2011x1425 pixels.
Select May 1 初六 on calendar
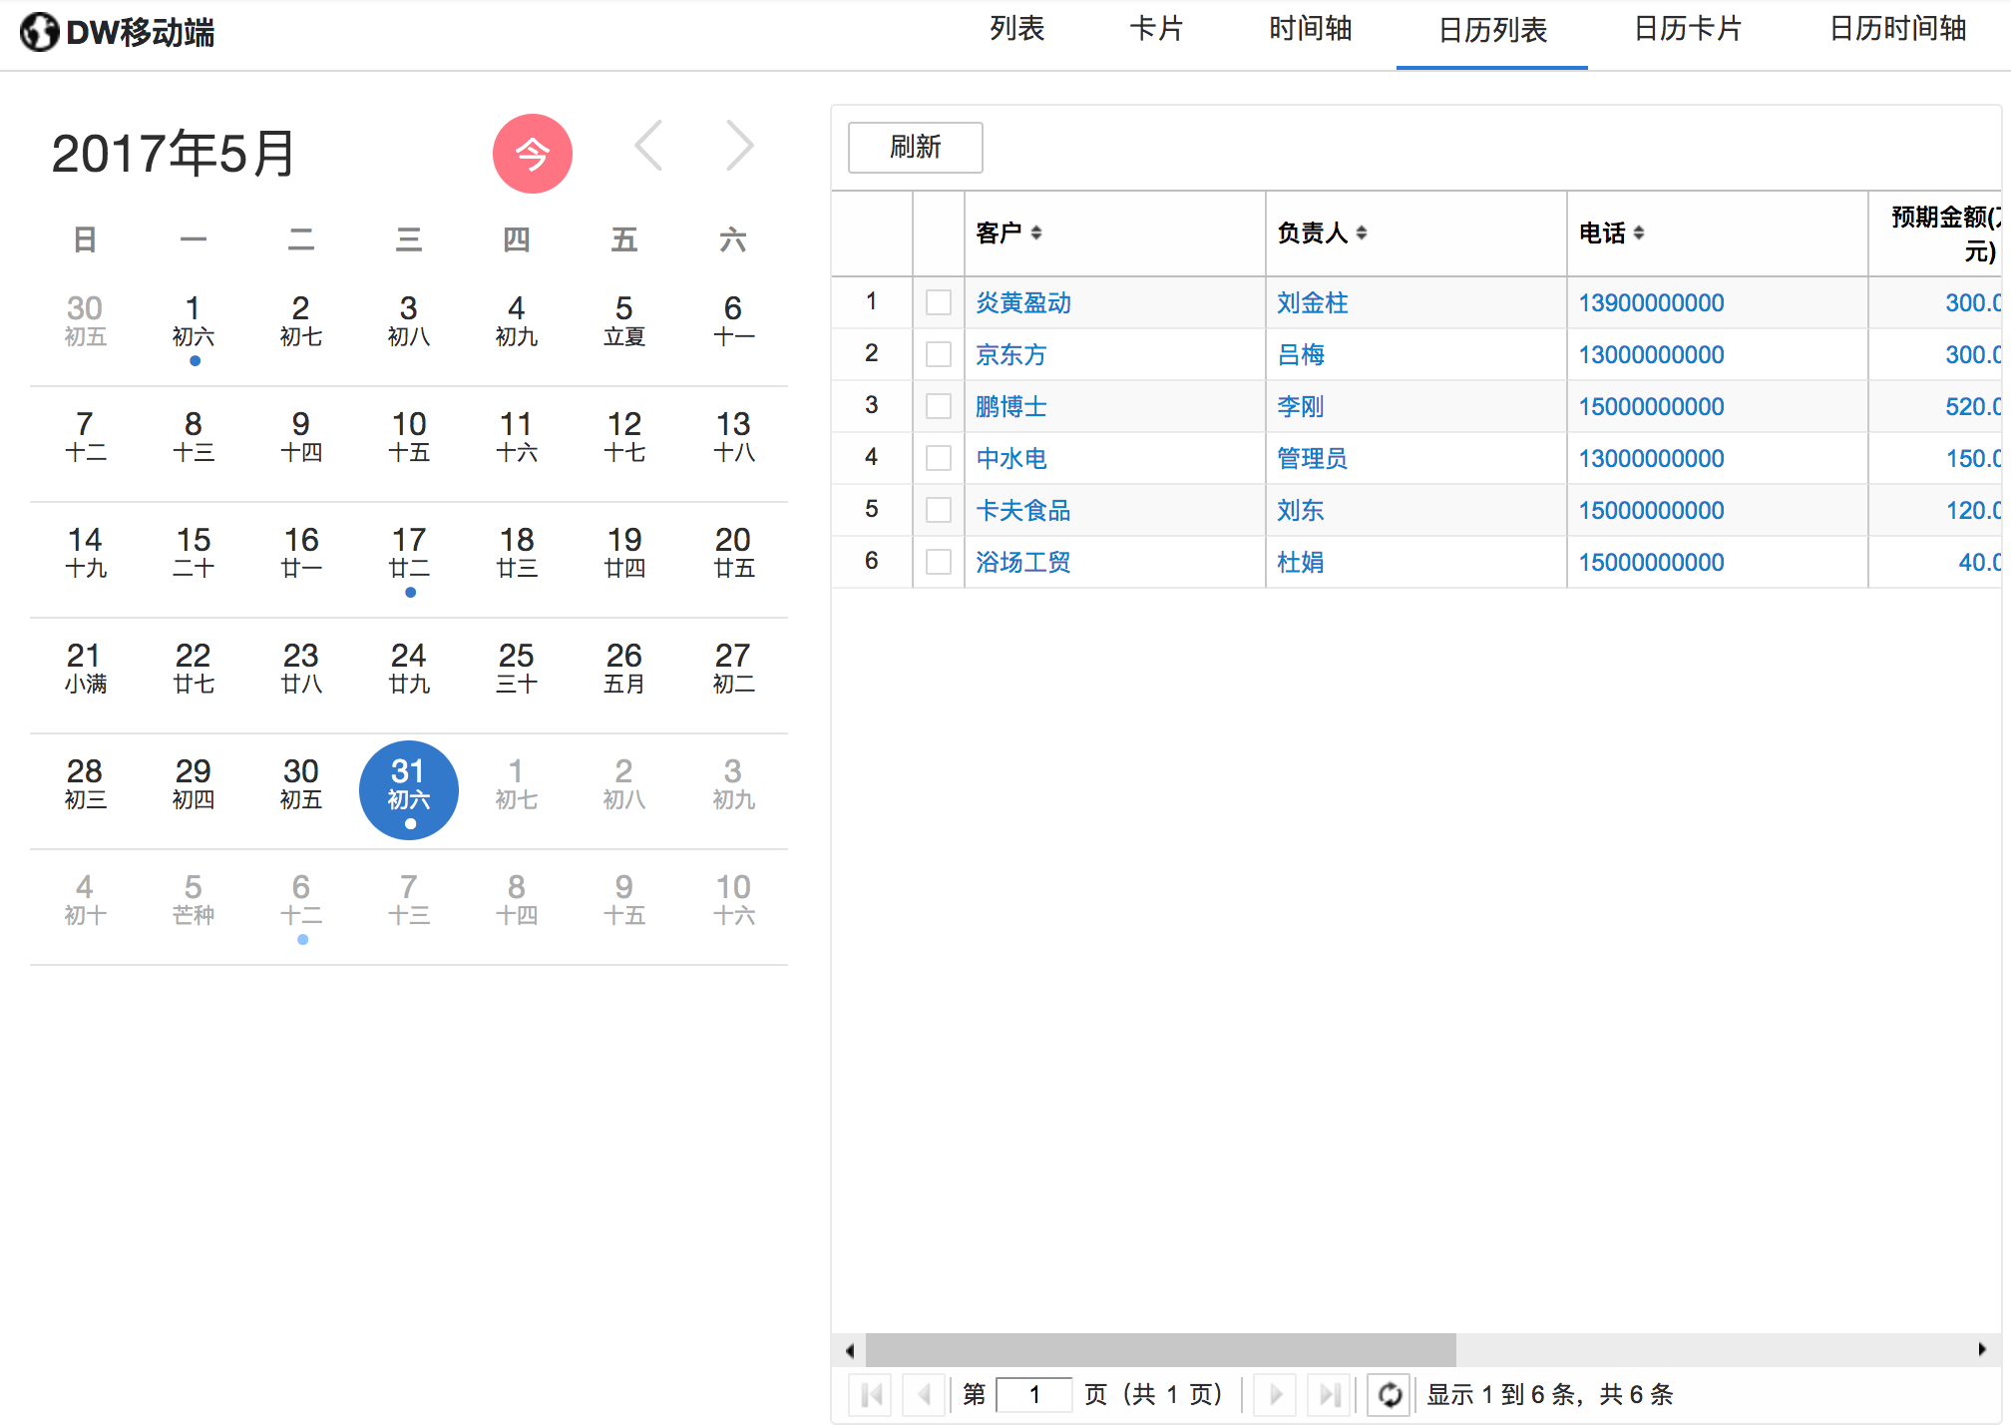(x=194, y=327)
